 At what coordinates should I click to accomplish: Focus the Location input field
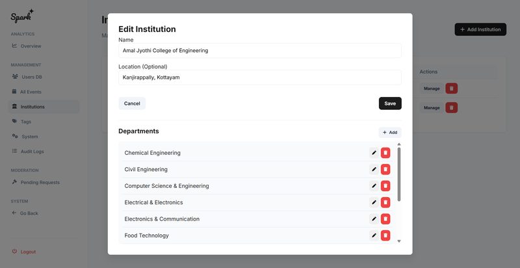(259, 77)
